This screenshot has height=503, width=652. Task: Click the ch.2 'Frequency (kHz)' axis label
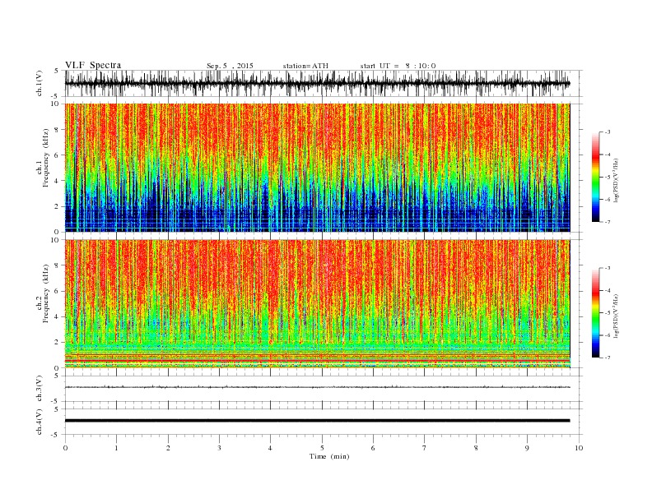45,294
